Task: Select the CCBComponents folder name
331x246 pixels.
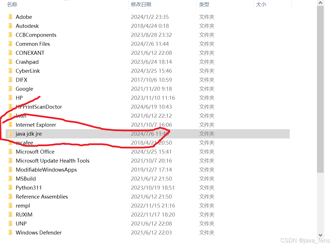Action: [36, 35]
